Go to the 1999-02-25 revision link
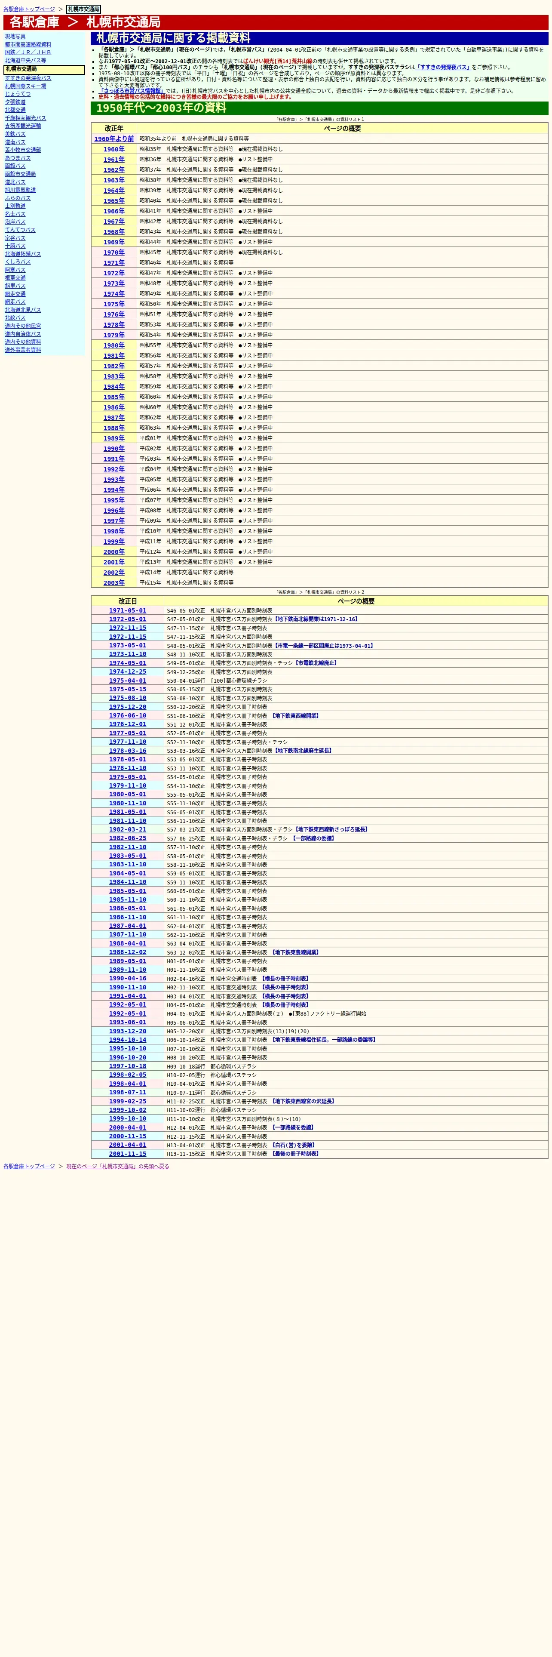 click(x=127, y=1101)
